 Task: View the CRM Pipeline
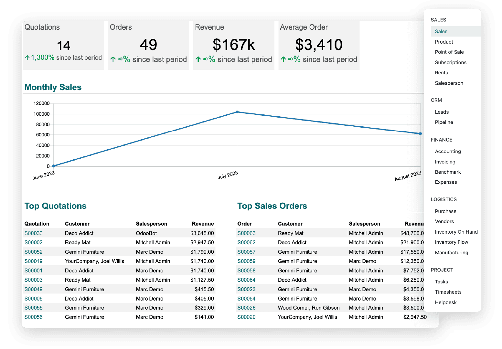click(444, 122)
